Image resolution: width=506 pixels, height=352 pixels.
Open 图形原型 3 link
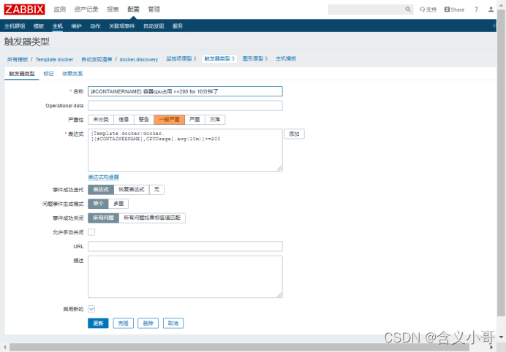point(255,58)
